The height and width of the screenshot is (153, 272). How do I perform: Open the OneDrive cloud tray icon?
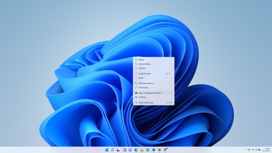tap(249, 150)
